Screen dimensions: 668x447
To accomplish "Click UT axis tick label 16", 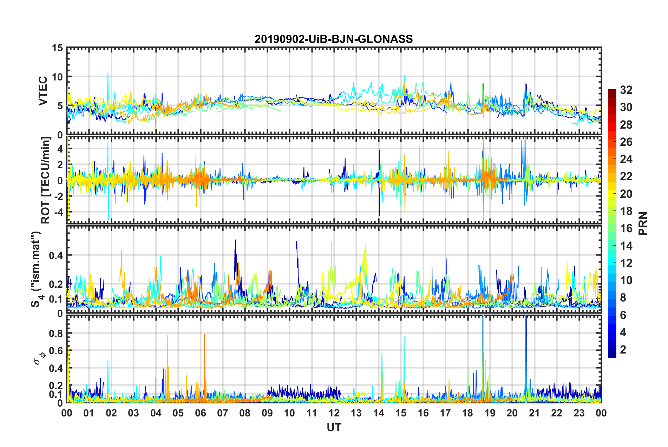I will click(x=423, y=413).
